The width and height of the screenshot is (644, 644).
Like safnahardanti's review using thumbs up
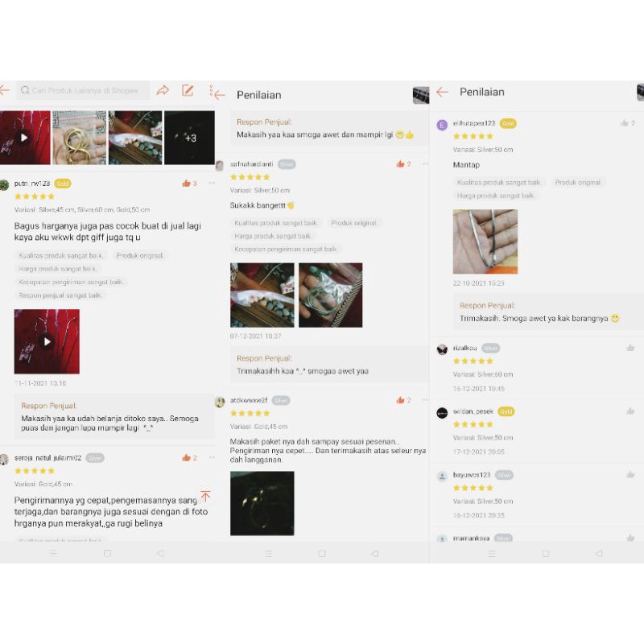point(400,164)
